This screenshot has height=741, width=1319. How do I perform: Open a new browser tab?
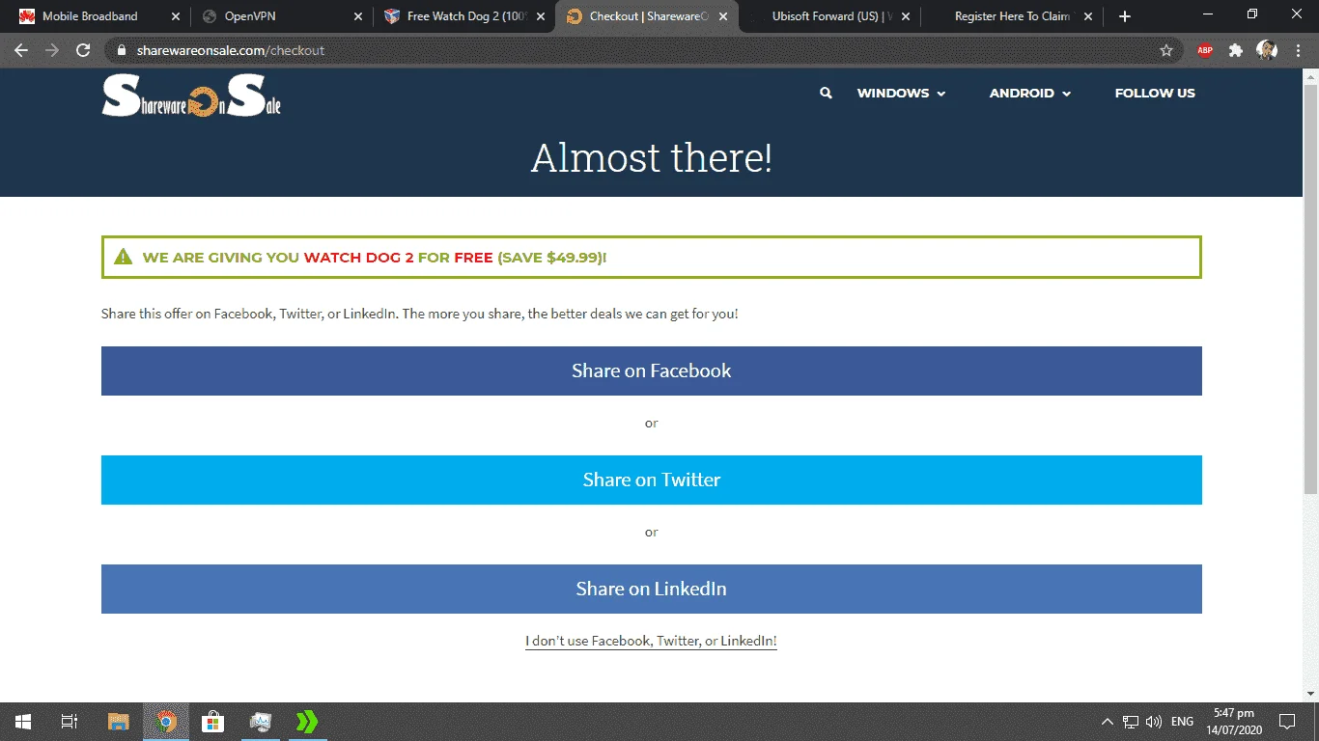[x=1124, y=16]
